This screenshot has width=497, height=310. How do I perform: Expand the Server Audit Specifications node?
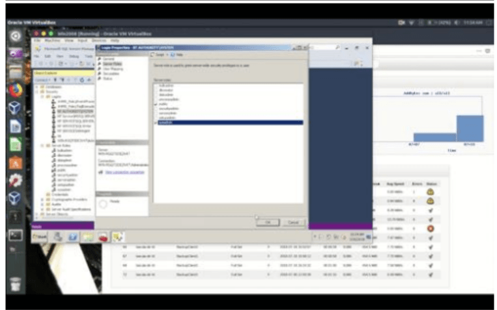42,209
